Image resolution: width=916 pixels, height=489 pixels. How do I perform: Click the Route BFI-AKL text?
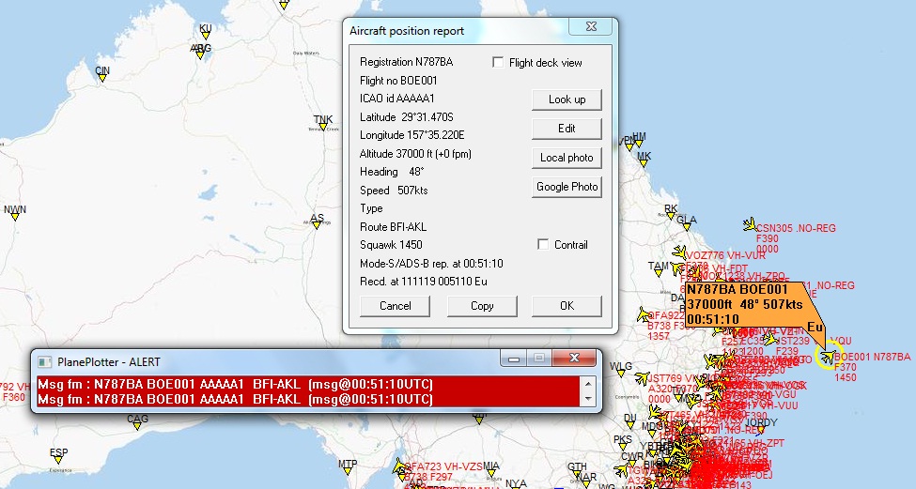coord(393,226)
